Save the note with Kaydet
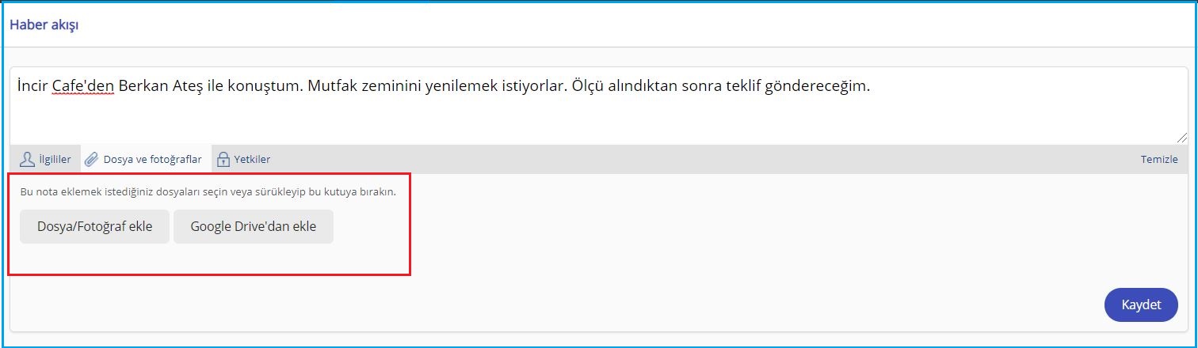Viewport: 1198px width, 348px height. pos(1141,305)
